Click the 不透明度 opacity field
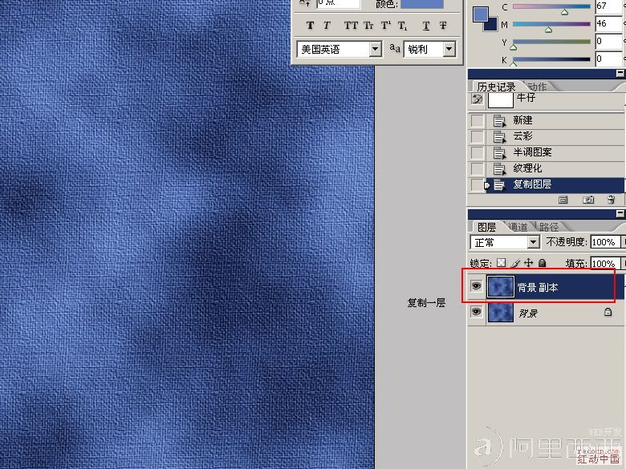Image resolution: width=626 pixels, height=469 pixels. [605, 242]
